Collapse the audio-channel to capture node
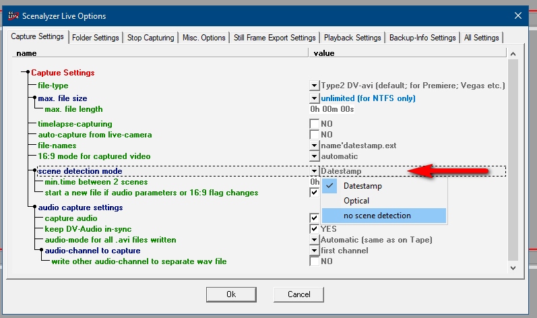537x318 pixels. click(x=41, y=250)
